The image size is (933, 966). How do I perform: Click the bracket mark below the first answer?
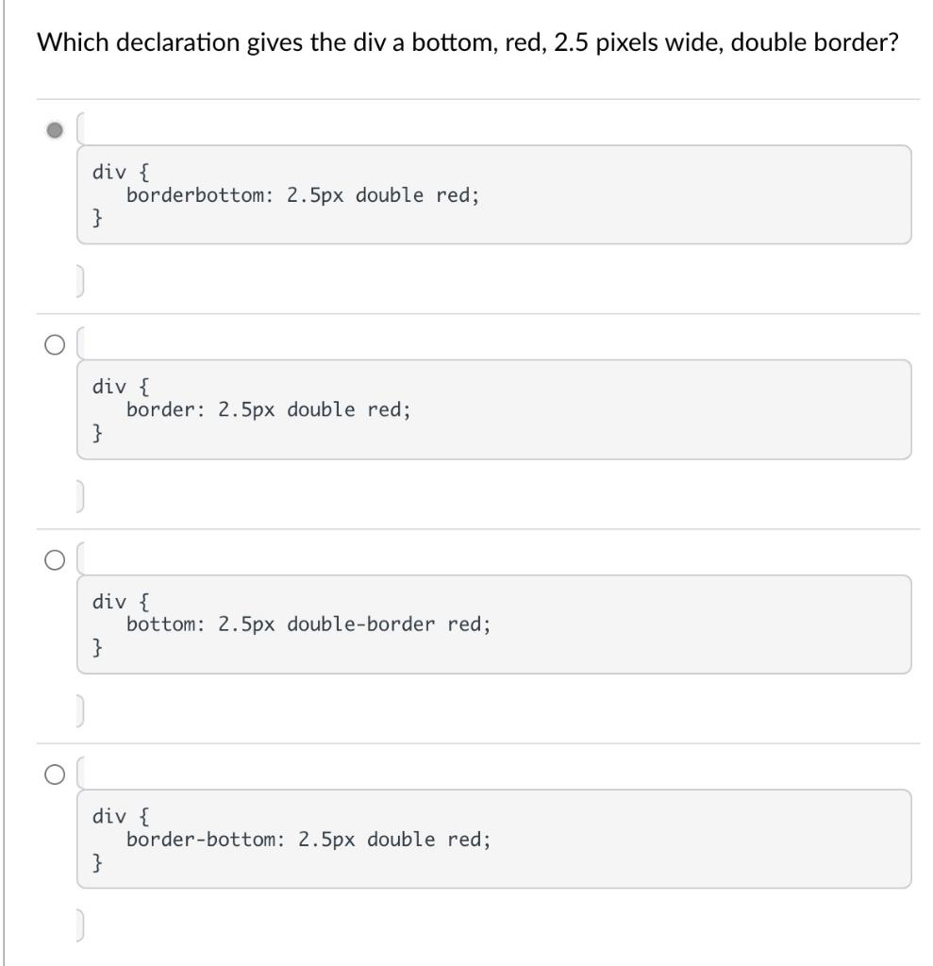80,279
